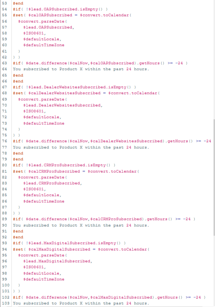
Task: Click line number 101 in the gutter
Action: 6,291
